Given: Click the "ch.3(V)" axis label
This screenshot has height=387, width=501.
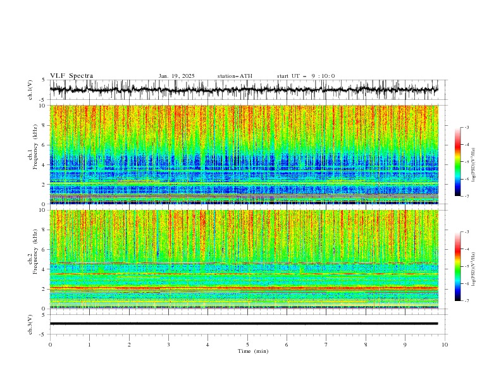Looking at the screenshot, I should coord(30,324).
